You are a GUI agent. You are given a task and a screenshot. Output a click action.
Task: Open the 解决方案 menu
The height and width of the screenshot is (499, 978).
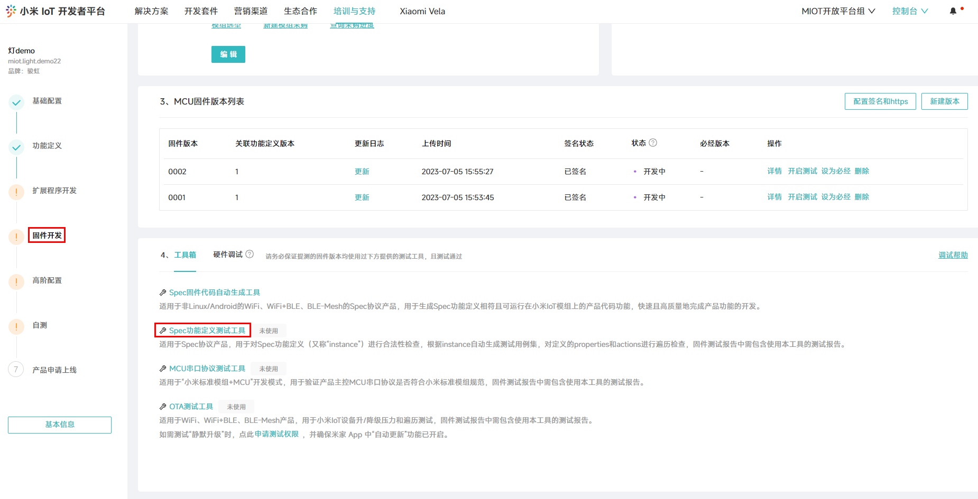[151, 11]
